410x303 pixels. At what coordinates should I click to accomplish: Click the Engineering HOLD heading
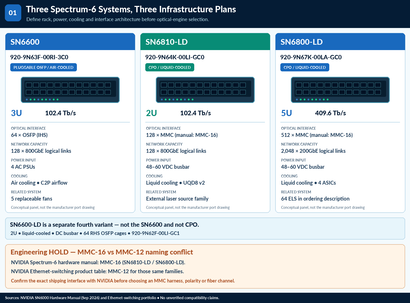[x=102, y=252]
